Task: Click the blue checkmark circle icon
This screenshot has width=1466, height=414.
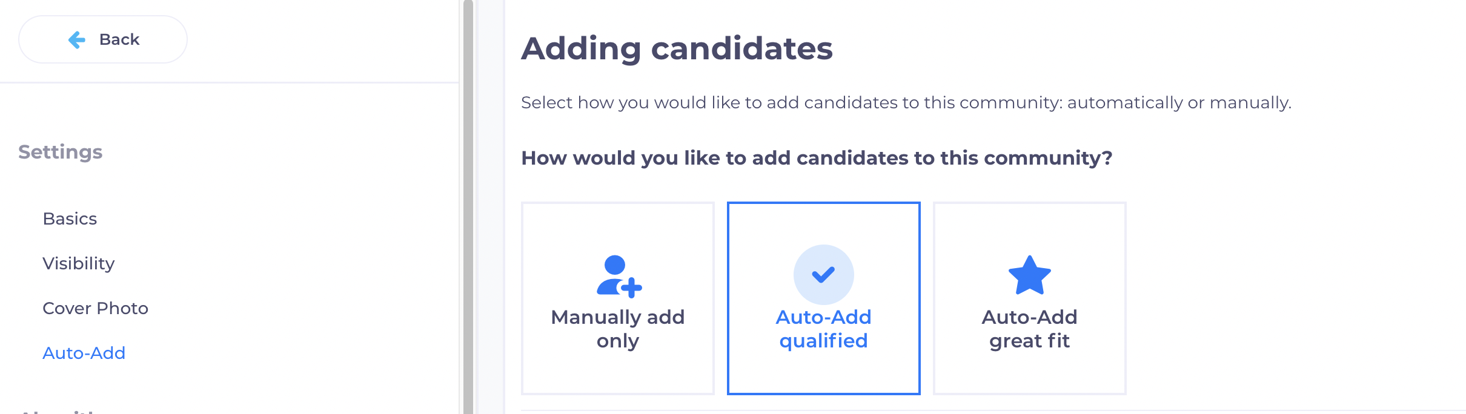Action: coord(823,275)
